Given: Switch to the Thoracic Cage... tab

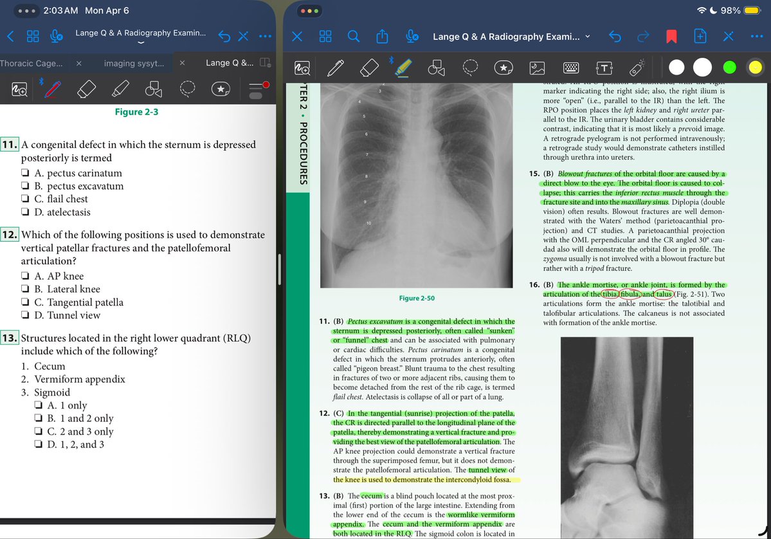Looking at the screenshot, I should (x=32, y=63).
